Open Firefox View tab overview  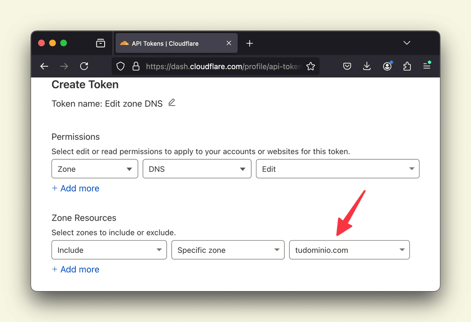tap(100, 43)
